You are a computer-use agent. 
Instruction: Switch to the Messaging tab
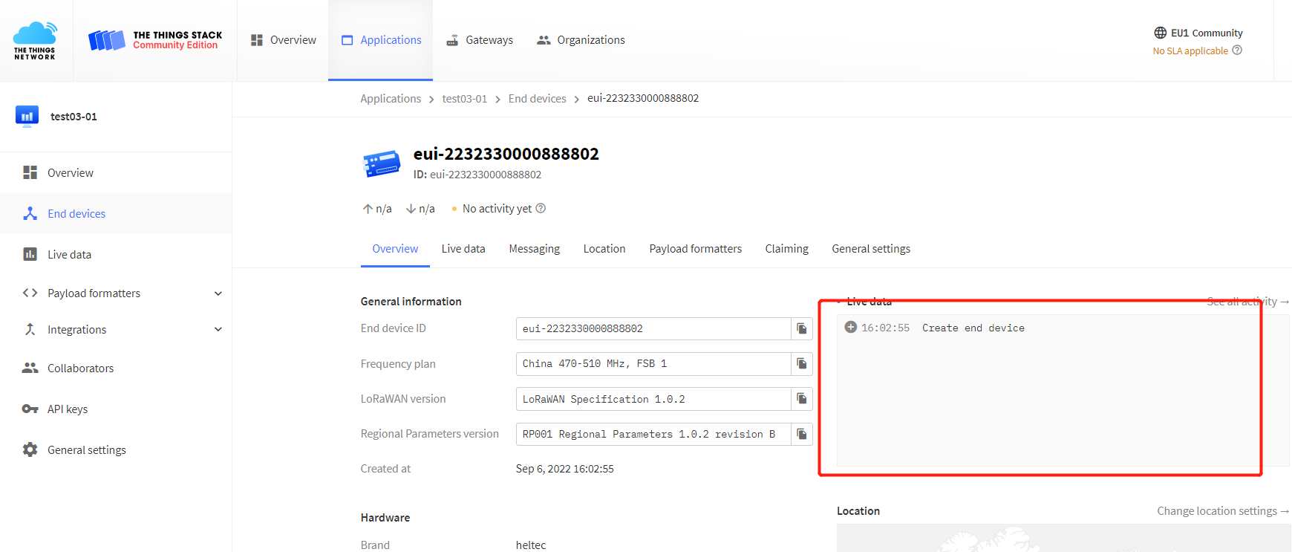pos(534,249)
